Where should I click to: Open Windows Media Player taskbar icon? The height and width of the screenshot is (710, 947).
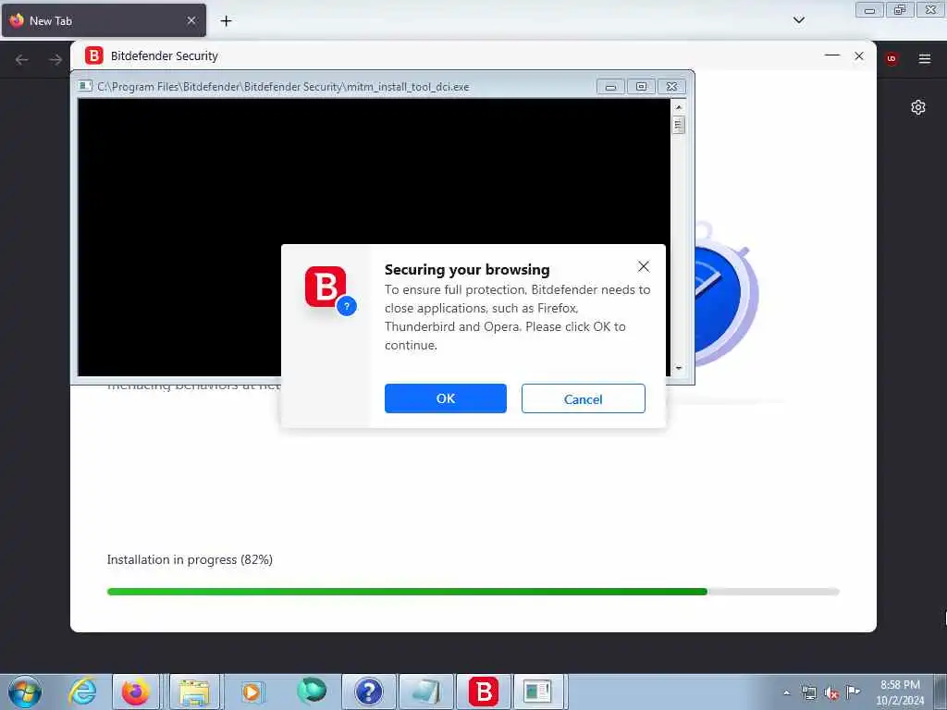(252, 692)
